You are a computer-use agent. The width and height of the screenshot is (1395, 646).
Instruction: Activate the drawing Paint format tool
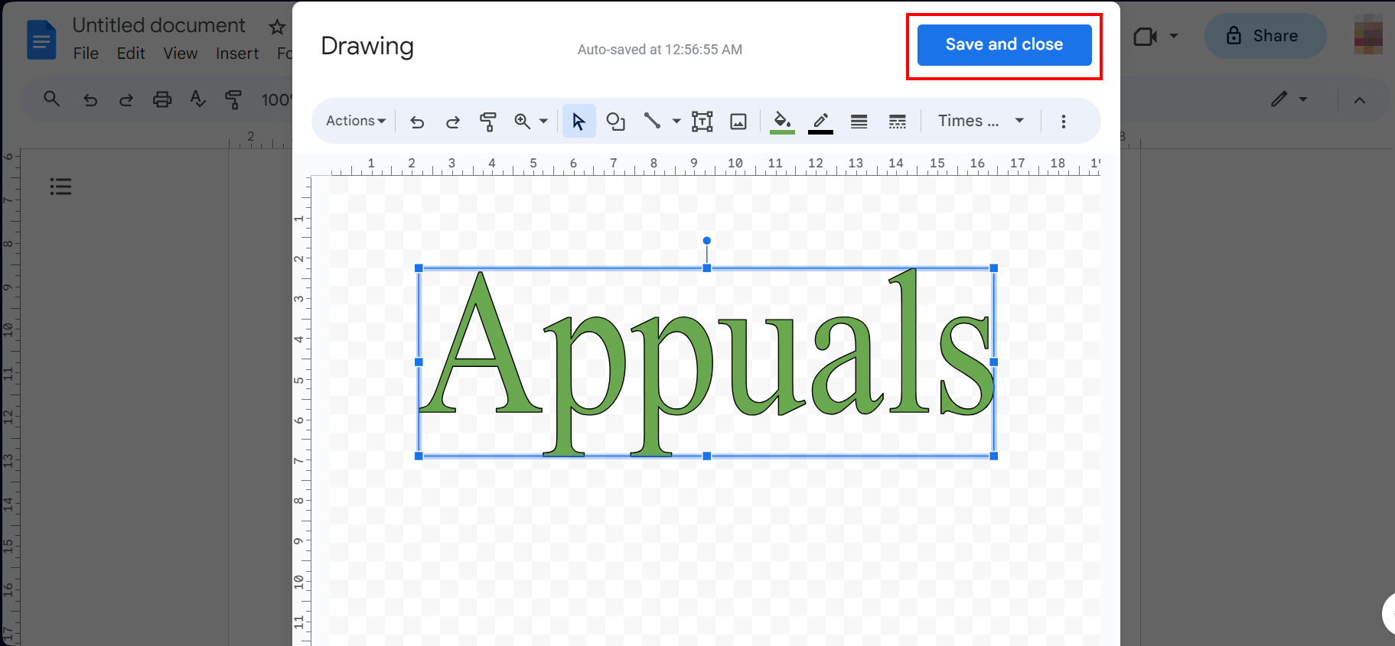coord(488,122)
